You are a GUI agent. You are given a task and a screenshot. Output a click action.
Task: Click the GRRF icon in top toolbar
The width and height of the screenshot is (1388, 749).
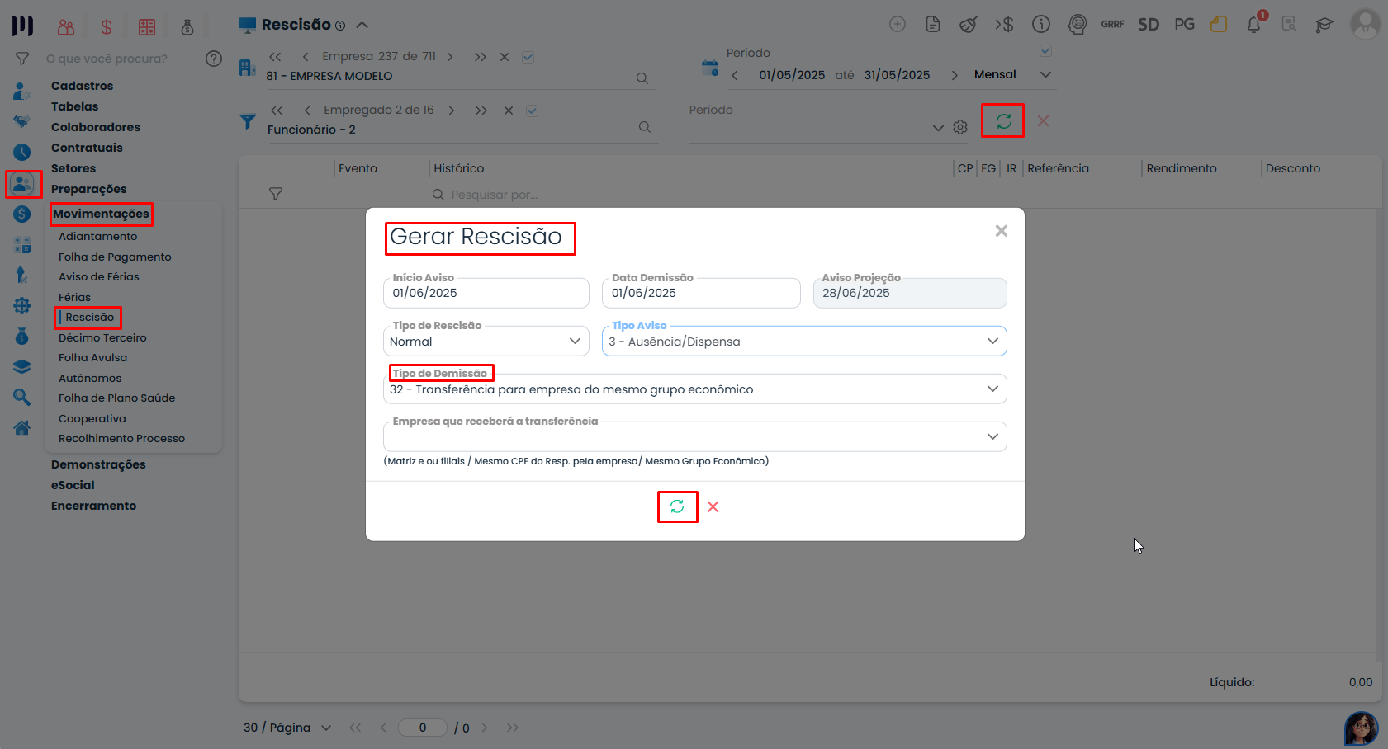point(1112,25)
